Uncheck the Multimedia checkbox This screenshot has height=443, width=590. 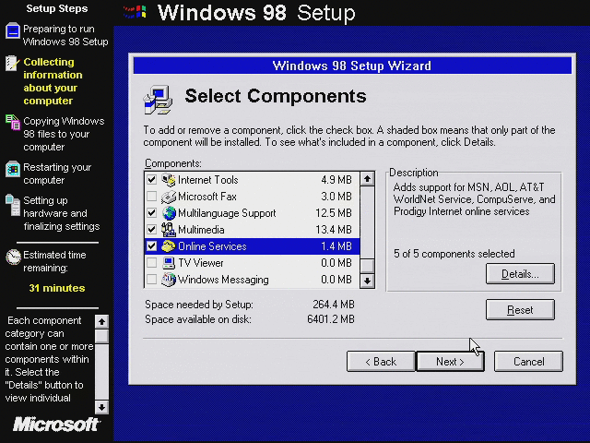coord(151,230)
